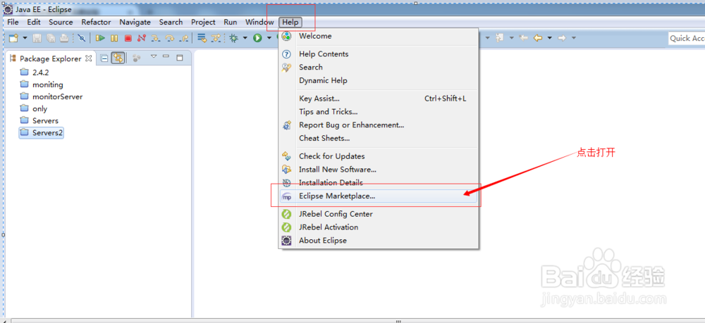Toggle Link with Editor in Package Explorer
The width and height of the screenshot is (705, 323).
(118, 58)
